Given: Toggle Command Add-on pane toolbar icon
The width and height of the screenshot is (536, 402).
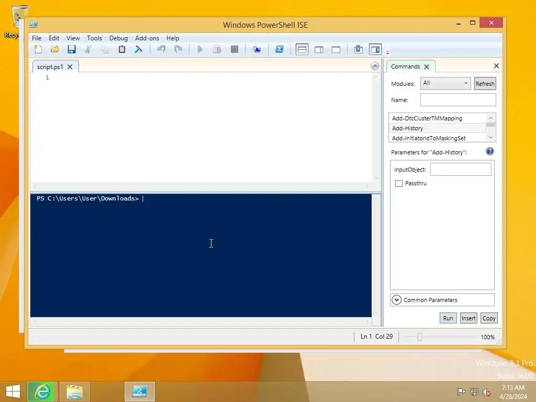Looking at the screenshot, I should [375, 50].
